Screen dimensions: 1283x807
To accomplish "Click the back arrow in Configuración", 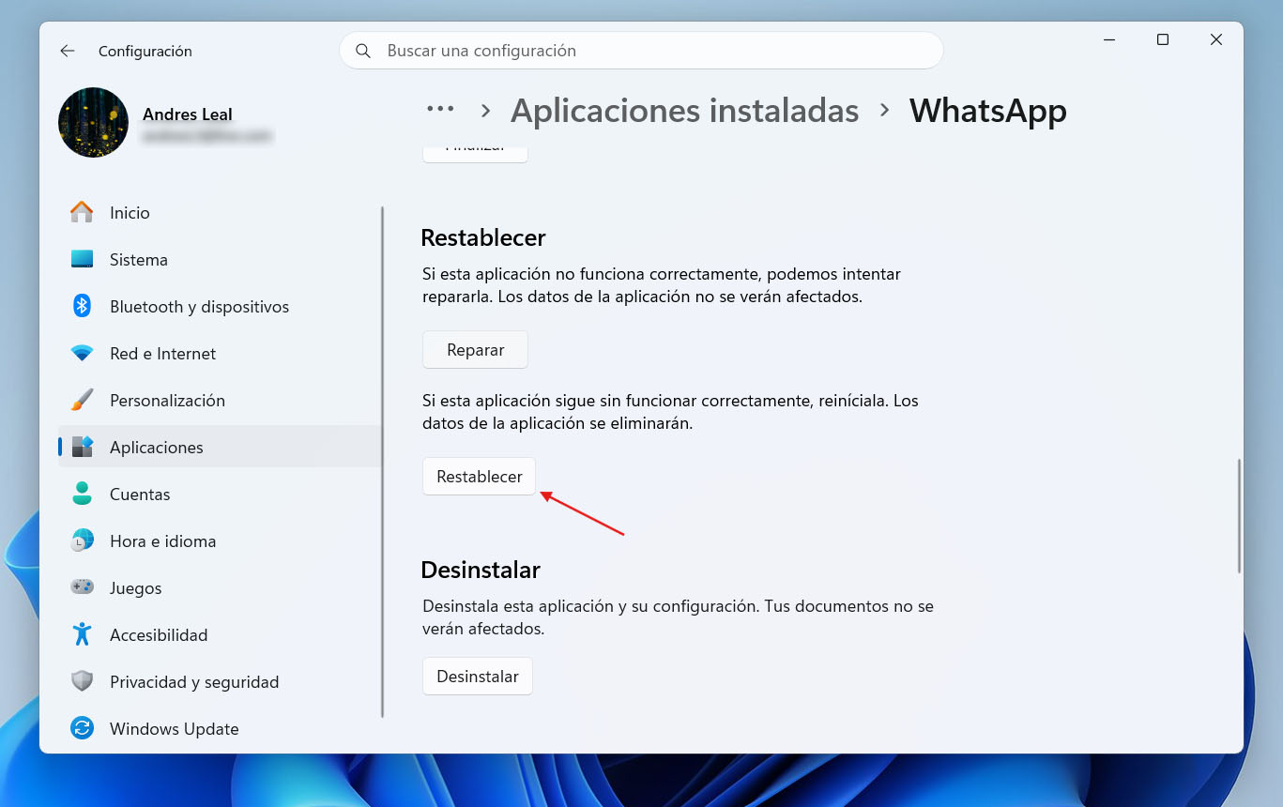I will point(68,51).
